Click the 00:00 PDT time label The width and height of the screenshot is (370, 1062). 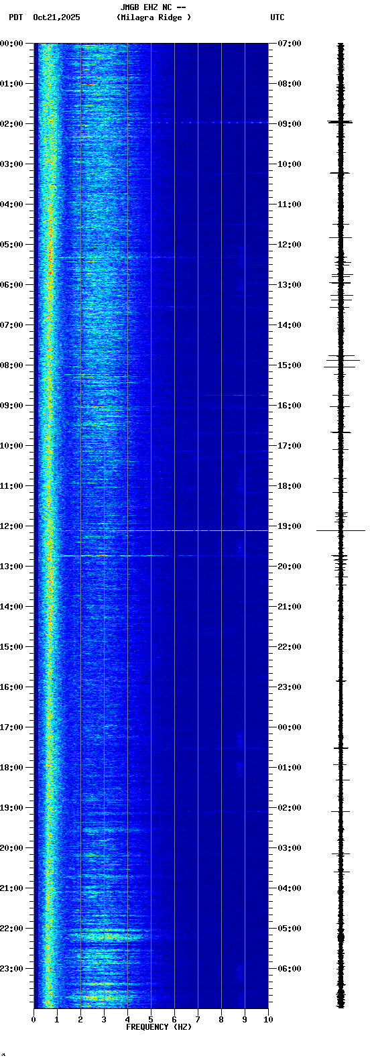tap(12, 44)
